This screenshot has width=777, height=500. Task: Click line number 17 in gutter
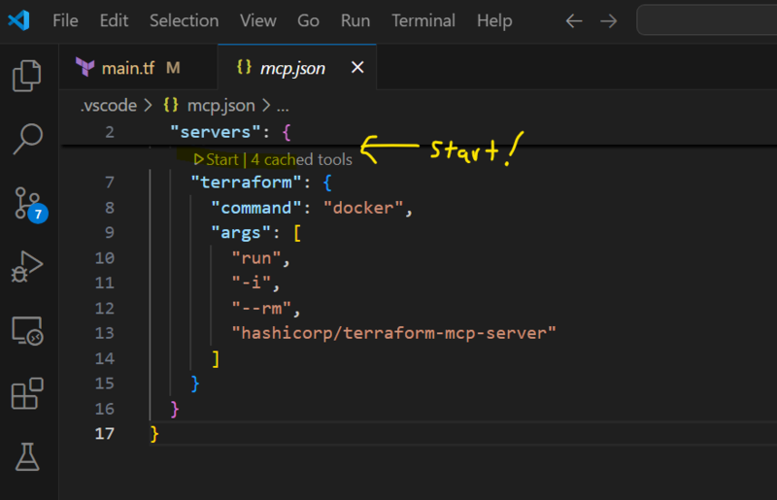pos(105,434)
